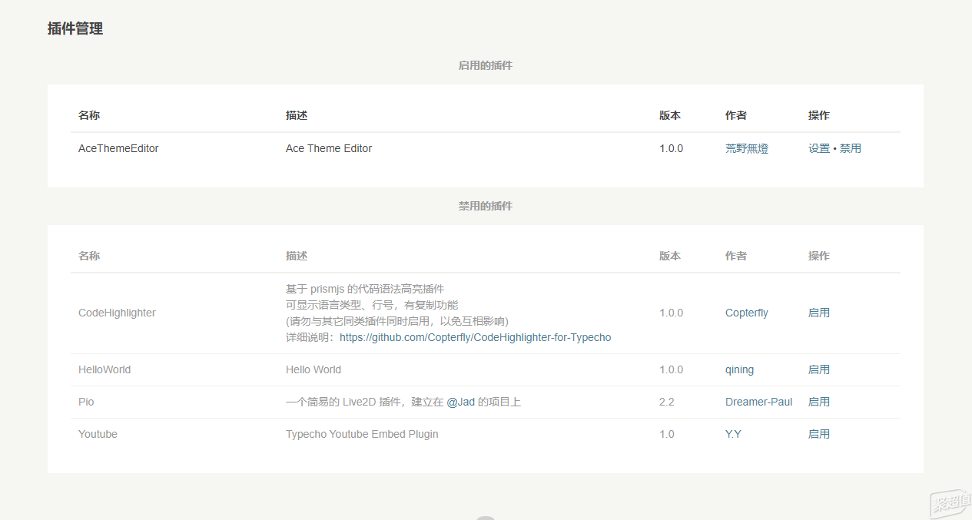The height and width of the screenshot is (520, 972).
Task: Select the "Ace Theme Editor" description text
Action: 329,148
